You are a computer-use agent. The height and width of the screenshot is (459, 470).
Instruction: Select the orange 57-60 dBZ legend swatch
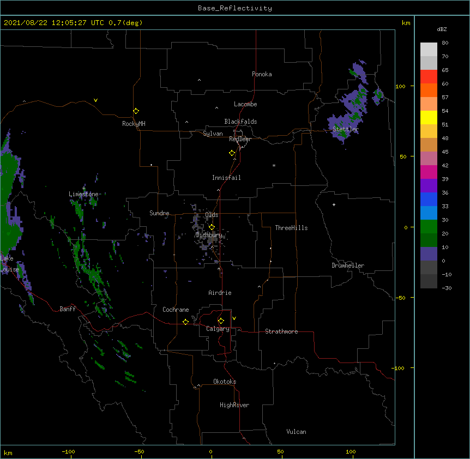pyautogui.click(x=429, y=90)
